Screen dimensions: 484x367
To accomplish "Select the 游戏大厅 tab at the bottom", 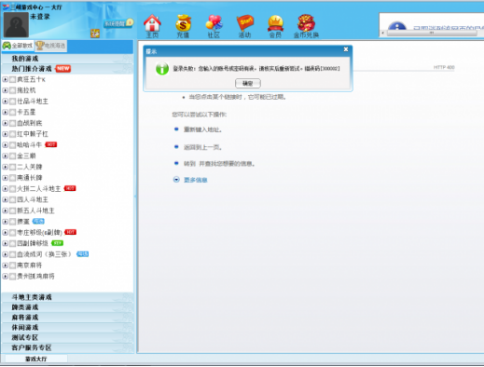I will pyautogui.click(x=36, y=359).
